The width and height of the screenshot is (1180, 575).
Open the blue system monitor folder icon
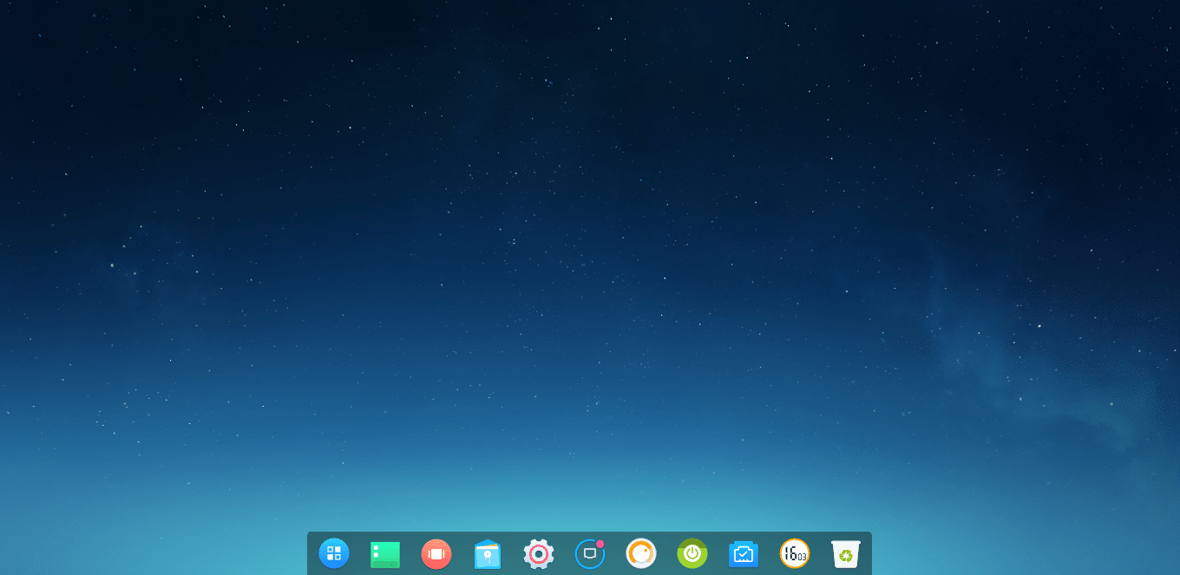pos(744,554)
